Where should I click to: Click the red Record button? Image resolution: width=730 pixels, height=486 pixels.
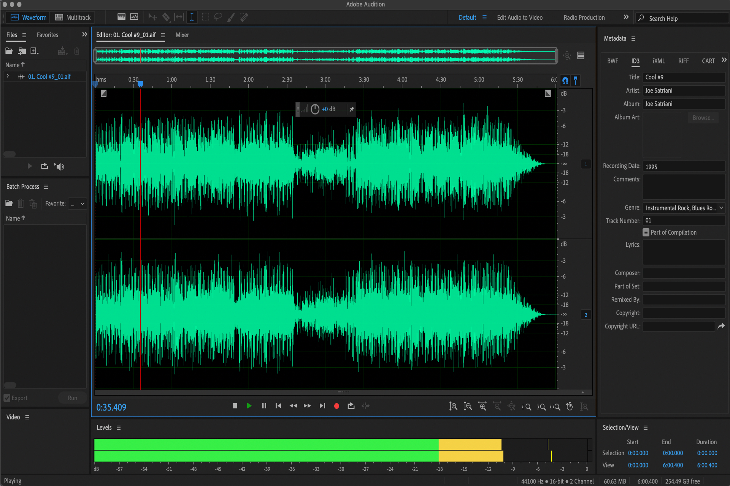(x=336, y=406)
